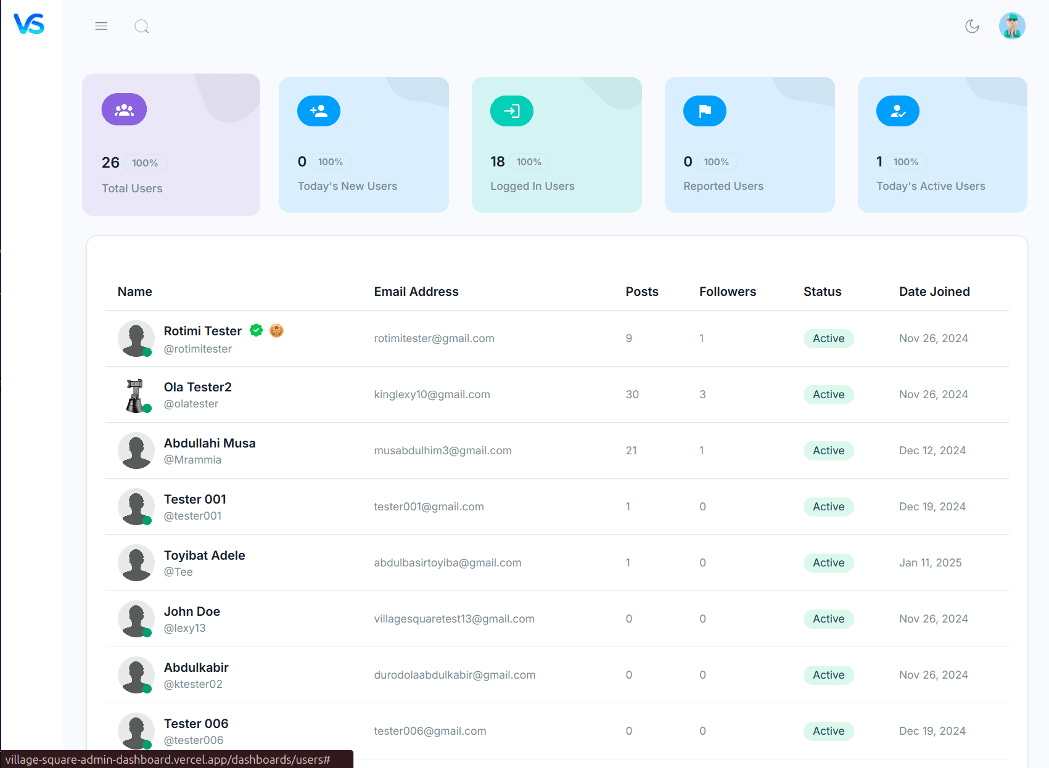
Task: Open Ola Tester2 user profile name
Action: [197, 387]
